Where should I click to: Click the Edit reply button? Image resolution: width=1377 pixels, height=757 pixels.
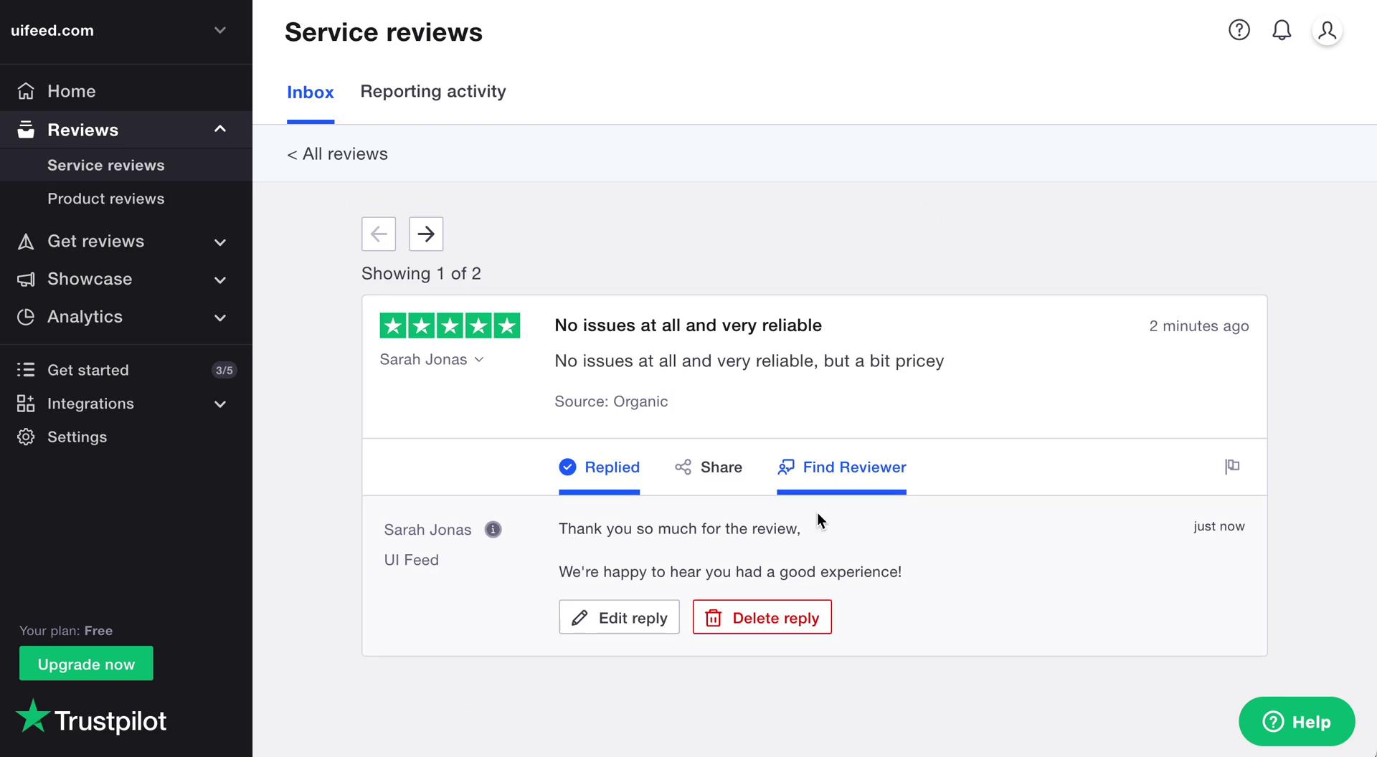coord(619,617)
